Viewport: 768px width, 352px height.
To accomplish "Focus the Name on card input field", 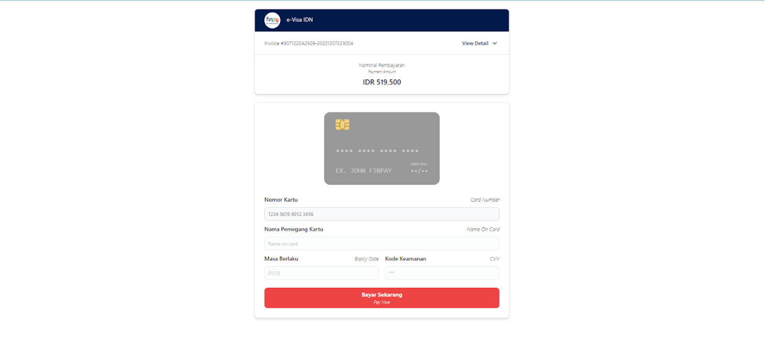I will pyautogui.click(x=382, y=244).
